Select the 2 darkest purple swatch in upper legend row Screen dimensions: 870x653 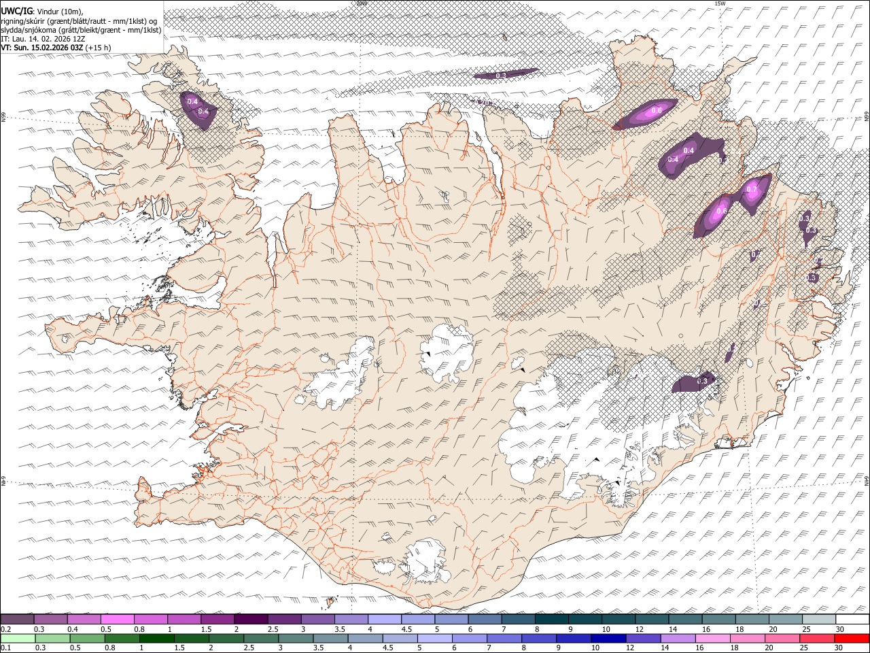(251, 619)
